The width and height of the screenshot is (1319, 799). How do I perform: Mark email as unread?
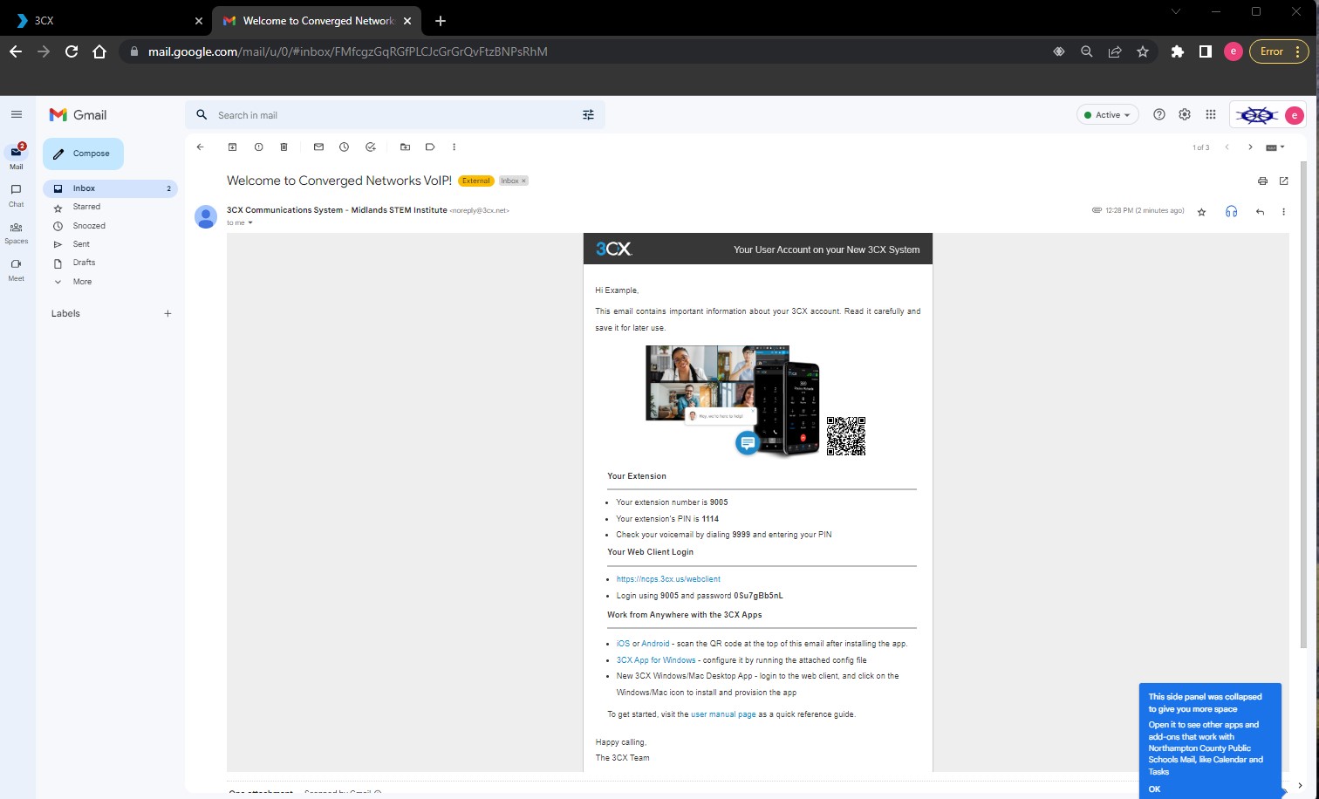(318, 147)
